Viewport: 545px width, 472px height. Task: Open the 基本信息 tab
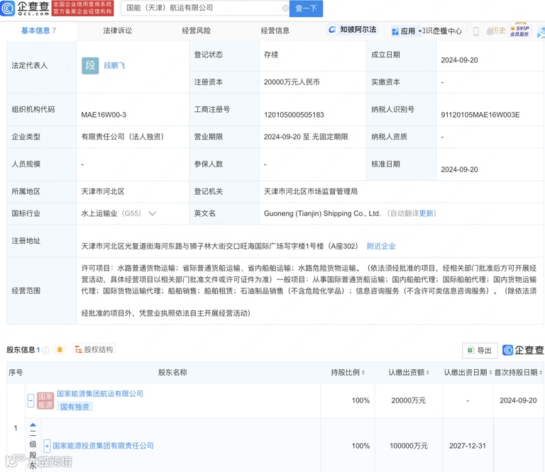[38, 30]
